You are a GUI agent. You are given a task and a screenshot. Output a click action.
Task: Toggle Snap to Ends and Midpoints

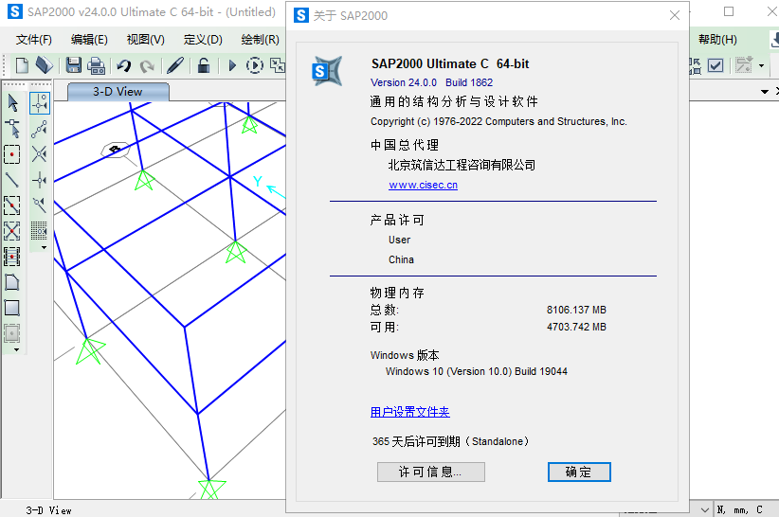pyautogui.click(x=39, y=129)
